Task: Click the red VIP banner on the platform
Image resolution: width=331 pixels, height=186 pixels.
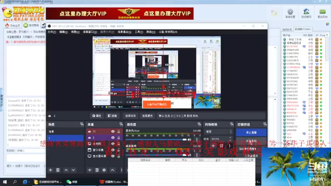Action: click(120, 14)
